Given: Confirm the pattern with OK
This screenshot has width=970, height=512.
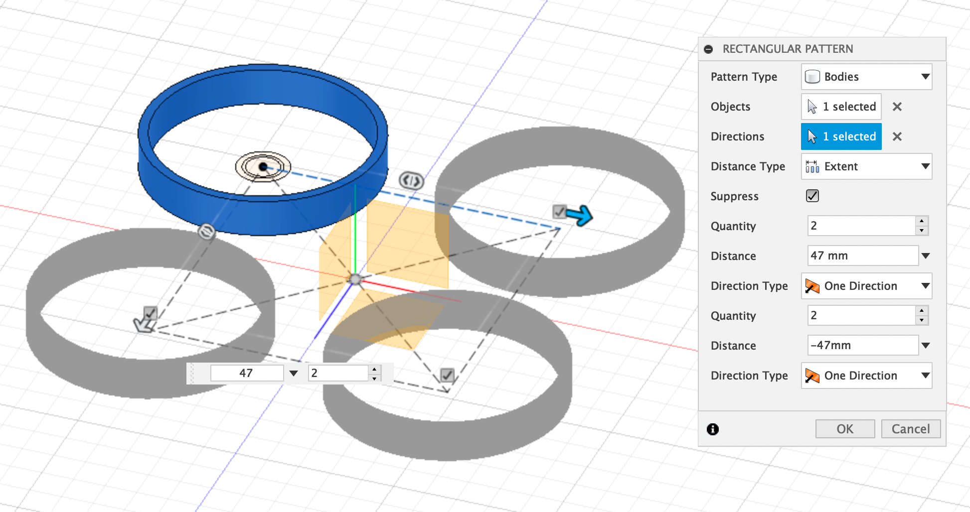Looking at the screenshot, I should coord(844,429).
